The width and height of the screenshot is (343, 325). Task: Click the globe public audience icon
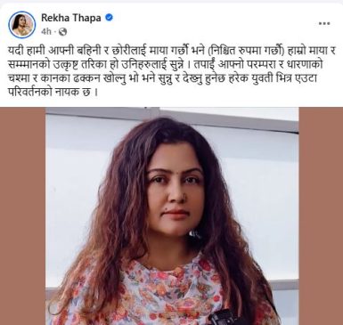coord(62,31)
